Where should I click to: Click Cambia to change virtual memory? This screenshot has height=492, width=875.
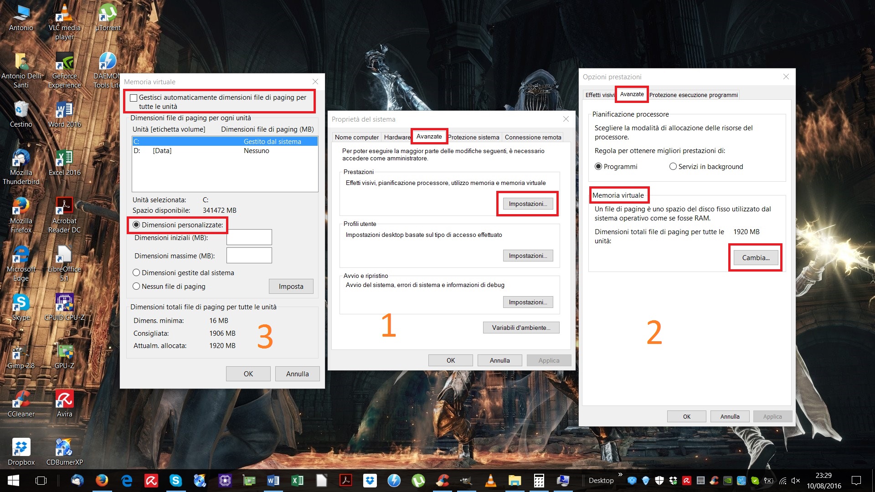pyautogui.click(x=756, y=258)
